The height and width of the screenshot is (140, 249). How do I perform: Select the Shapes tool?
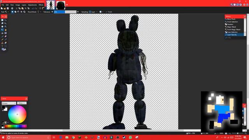click(x=4, y=49)
